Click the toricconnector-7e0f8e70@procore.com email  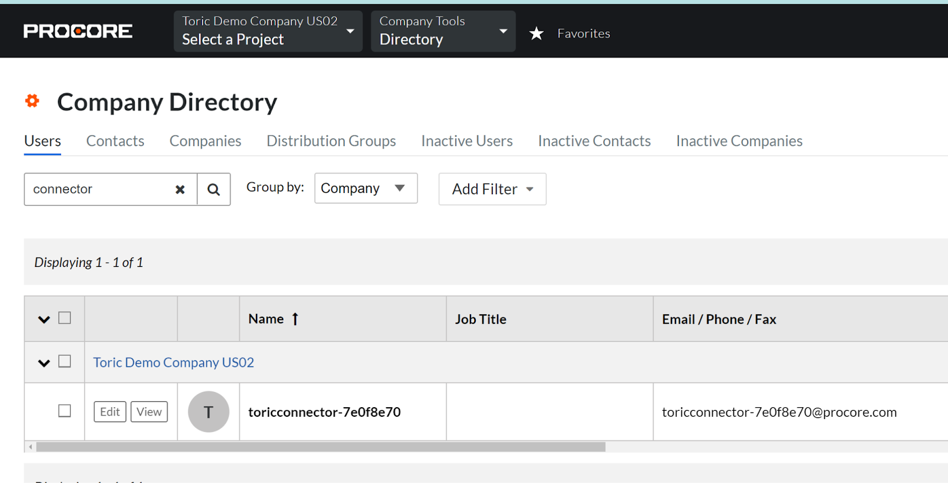click(x=779, y=412)
